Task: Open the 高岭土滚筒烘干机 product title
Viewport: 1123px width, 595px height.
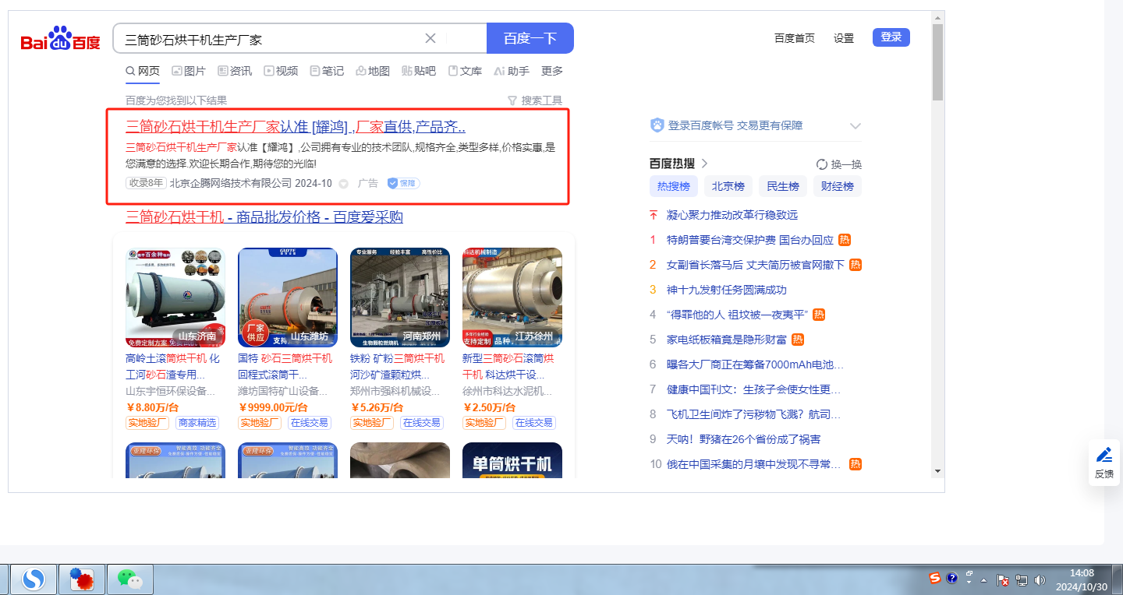Action: 172,366
